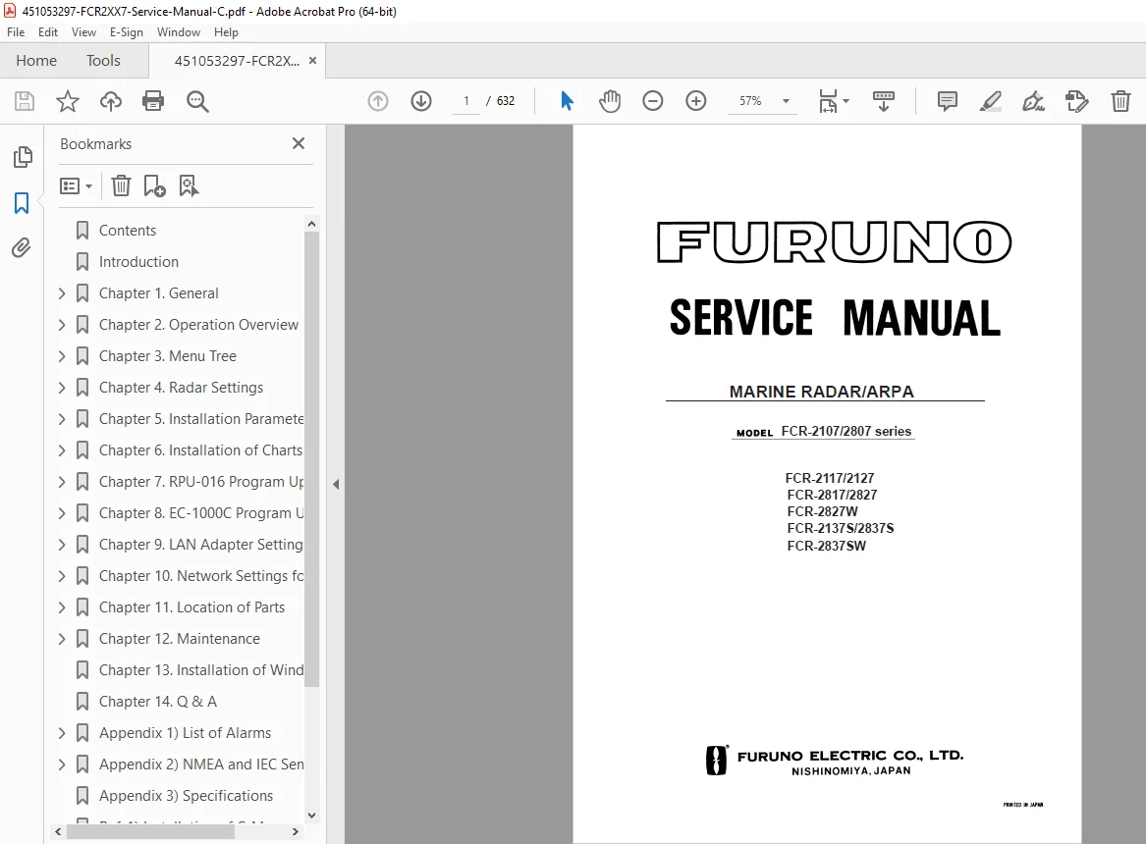Close the Bookmarks panel

[299, 143]
